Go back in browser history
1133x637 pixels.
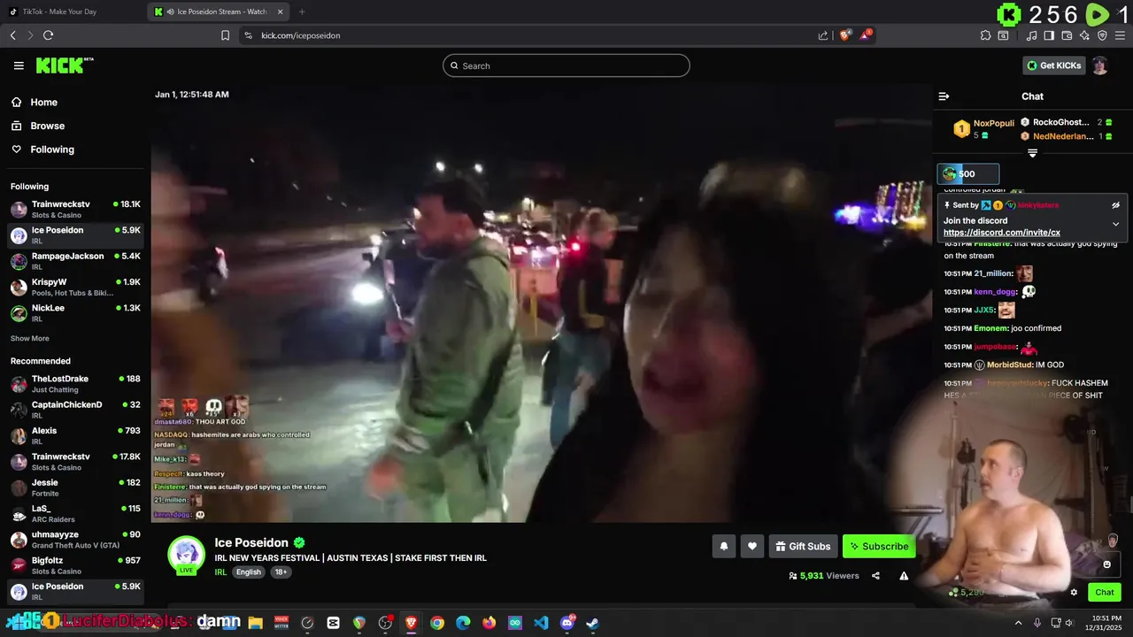click(x=12, y=35)
